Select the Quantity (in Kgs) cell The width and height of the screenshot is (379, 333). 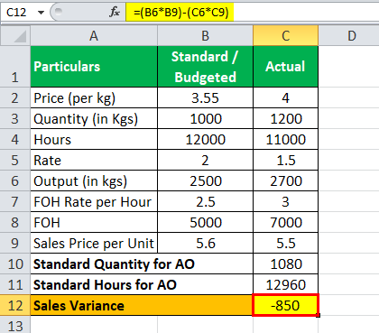pos(94,118)
